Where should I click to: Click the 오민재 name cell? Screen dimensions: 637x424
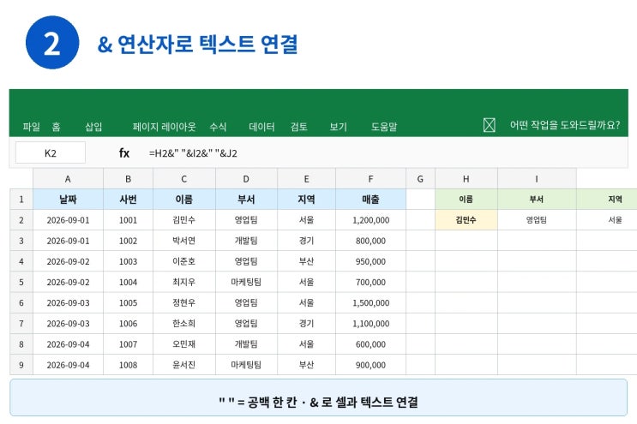click(184, 344)
